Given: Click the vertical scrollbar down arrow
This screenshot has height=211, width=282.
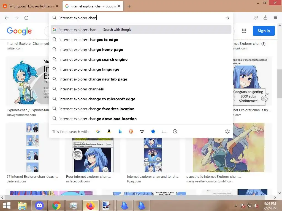Looking at the screenshot, I should [x=280, y=193].
